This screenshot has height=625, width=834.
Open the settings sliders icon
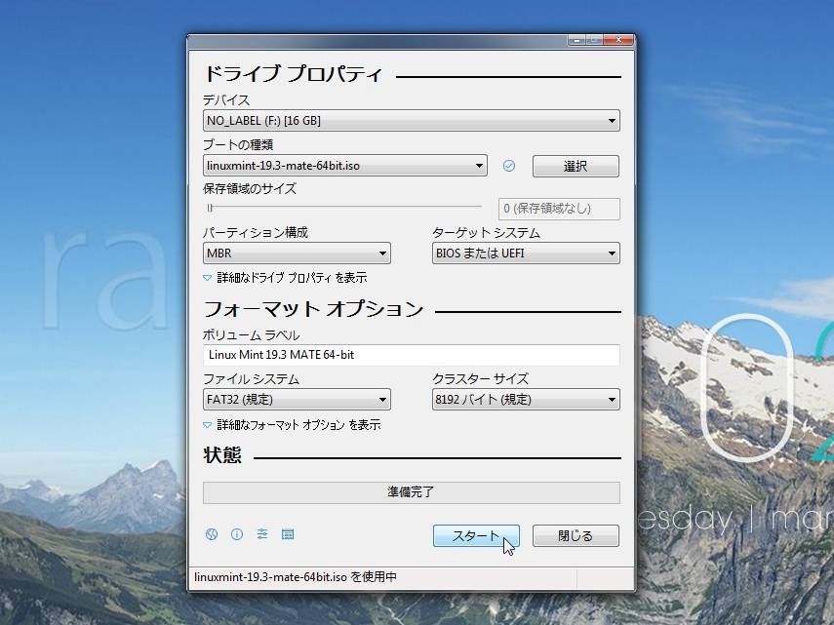tap(262, 534)
